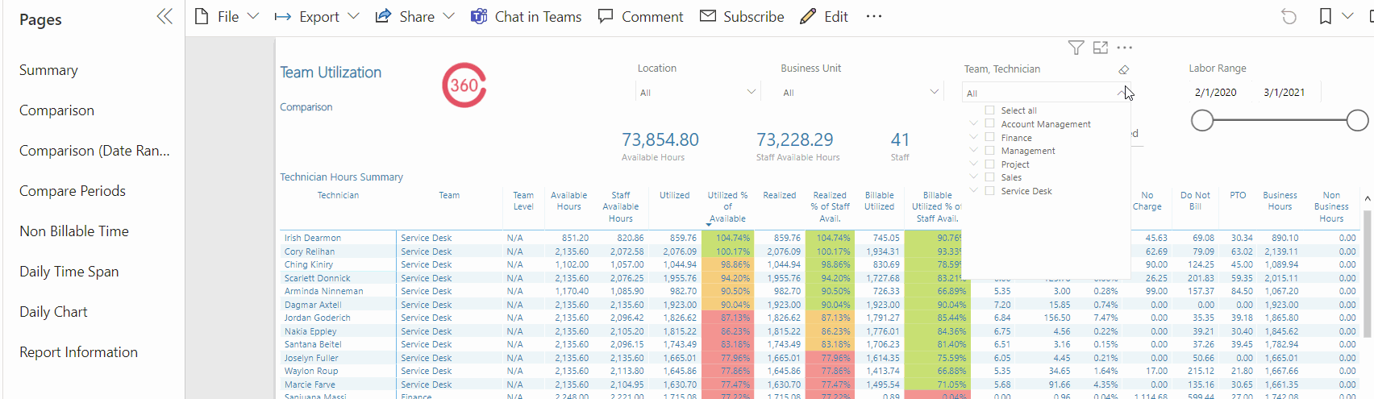Click the reset to default undo icon

coord(1289,17)
